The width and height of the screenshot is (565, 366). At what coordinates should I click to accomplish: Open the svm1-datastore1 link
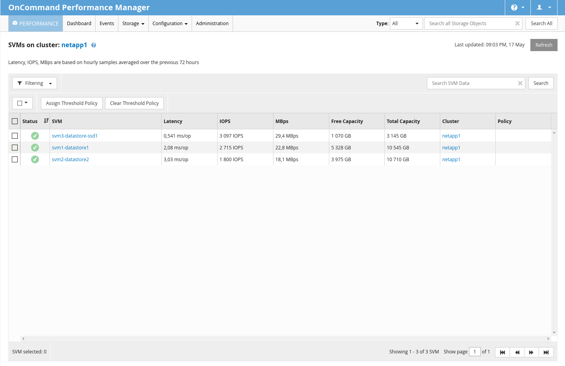[70, 147]
